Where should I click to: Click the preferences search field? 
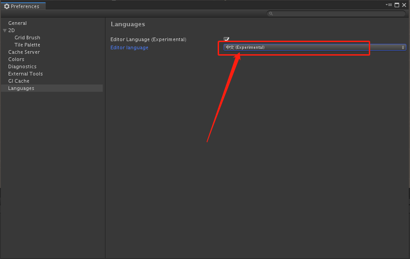336,13
